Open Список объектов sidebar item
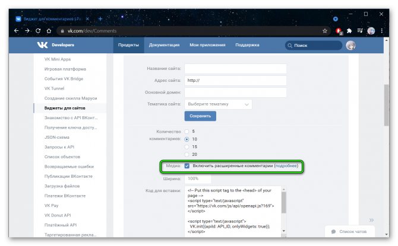Viewport: 398px width, 246px height. coord(62,156)
